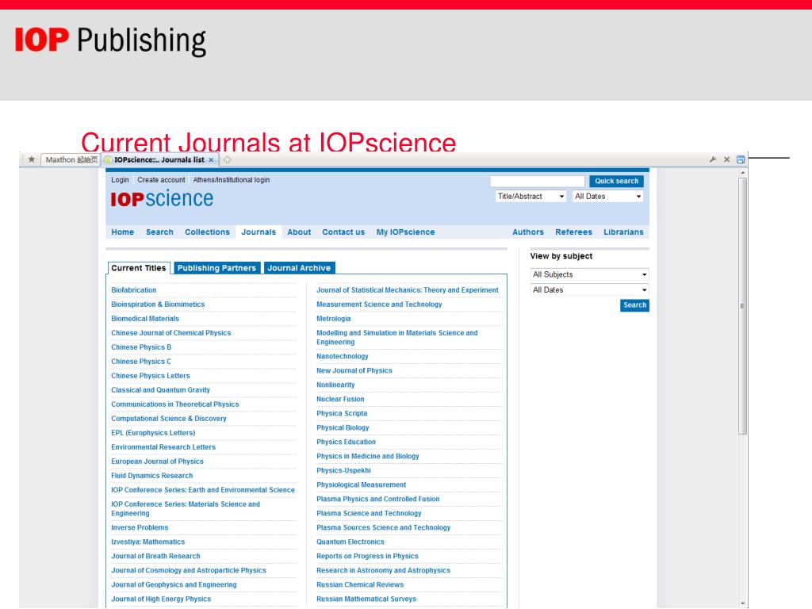Switch to Publishing Partners tab
812x609 pixels.
coord(216,268)
